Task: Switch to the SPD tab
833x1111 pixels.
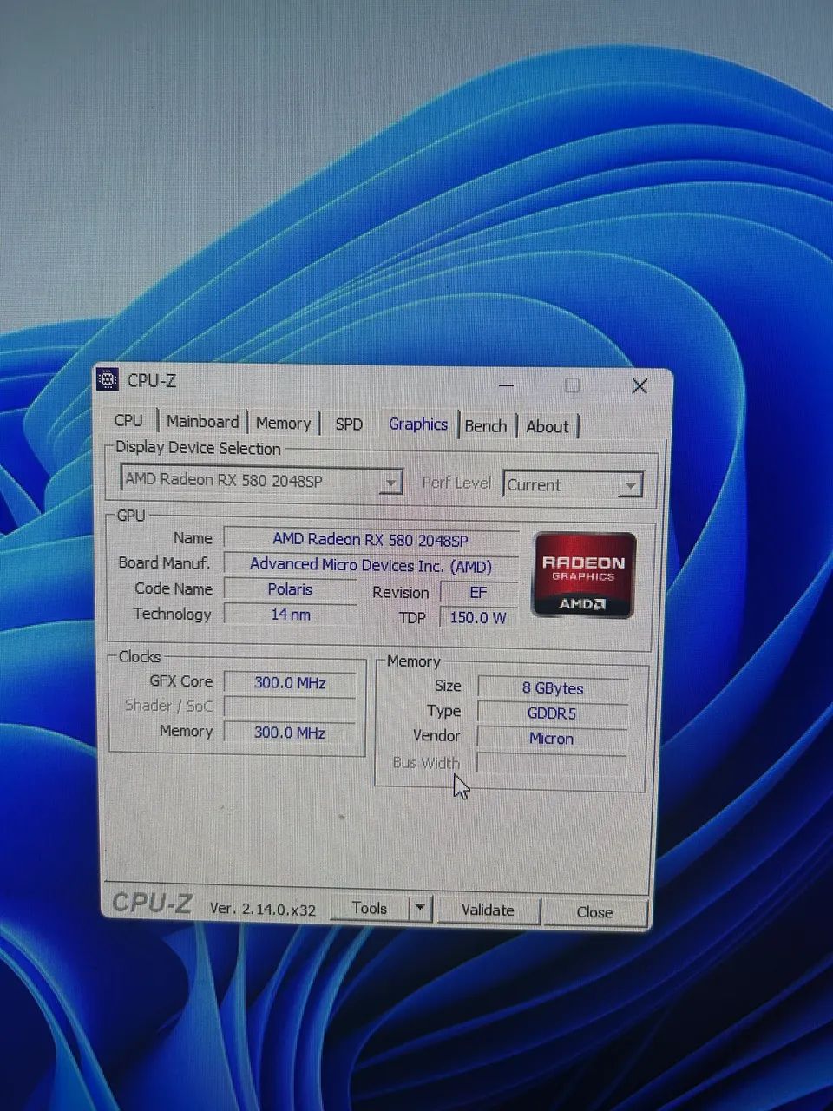Action: [349, 424]
